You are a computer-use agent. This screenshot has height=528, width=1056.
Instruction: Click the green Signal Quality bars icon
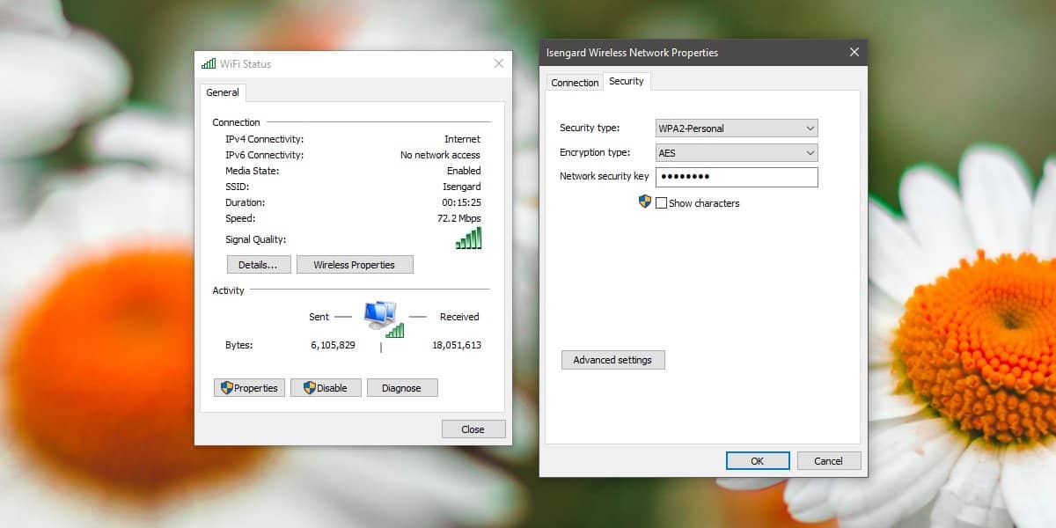point(468,238)
